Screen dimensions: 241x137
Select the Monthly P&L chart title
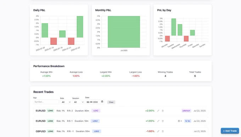click(103, 10)
